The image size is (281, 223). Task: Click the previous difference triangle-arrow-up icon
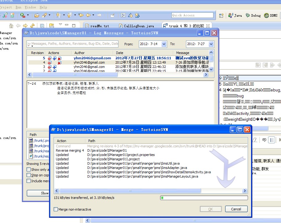click(137, 15)
